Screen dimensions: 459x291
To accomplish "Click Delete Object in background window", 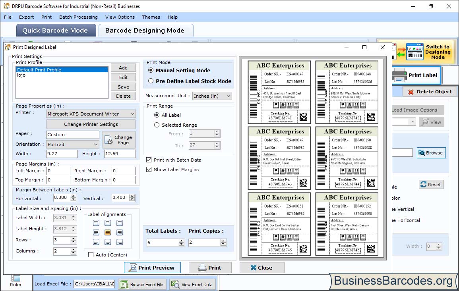I will pos(430,92).
